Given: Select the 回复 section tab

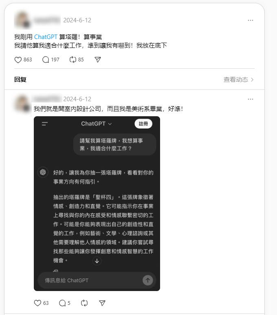Looking at the screenshot, I should click(x=20, y=80).
